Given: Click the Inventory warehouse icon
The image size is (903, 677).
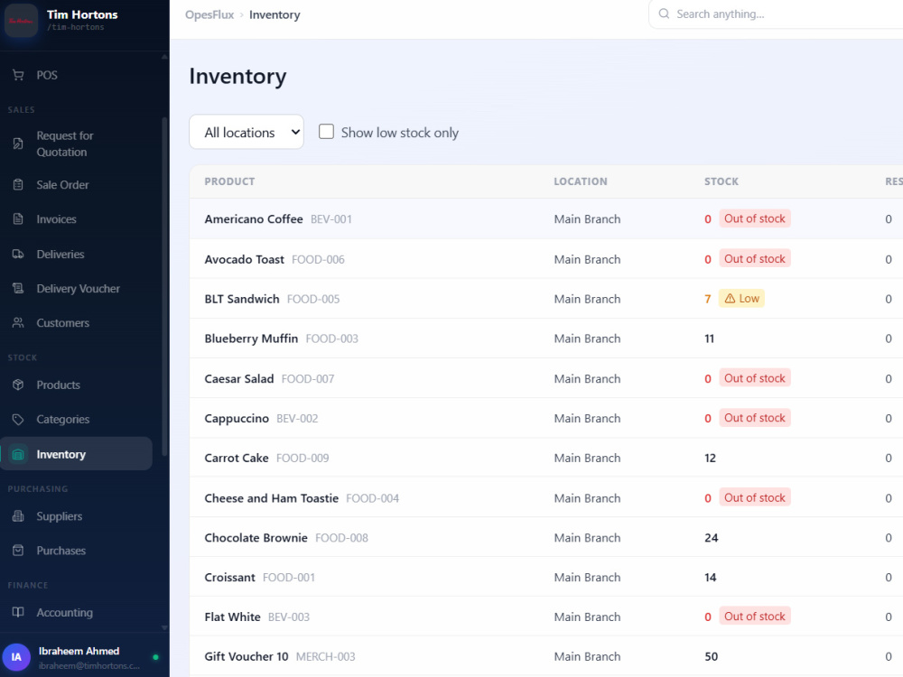Looking at the screenshot, I should 18,454.
